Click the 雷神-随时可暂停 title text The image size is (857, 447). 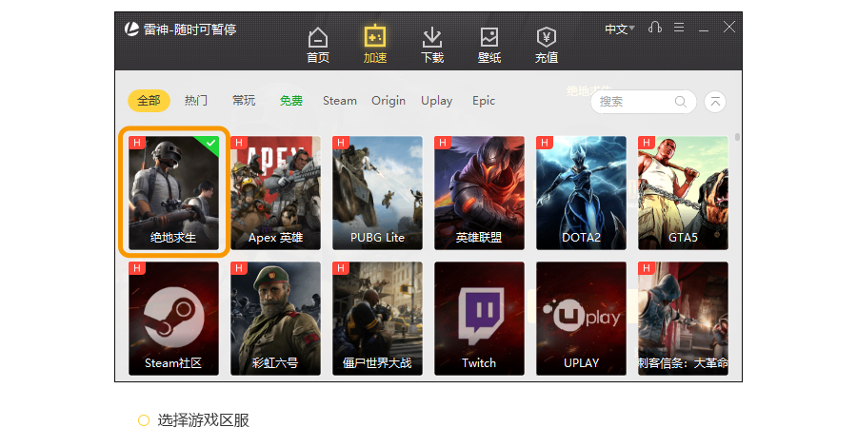[189, 29]
